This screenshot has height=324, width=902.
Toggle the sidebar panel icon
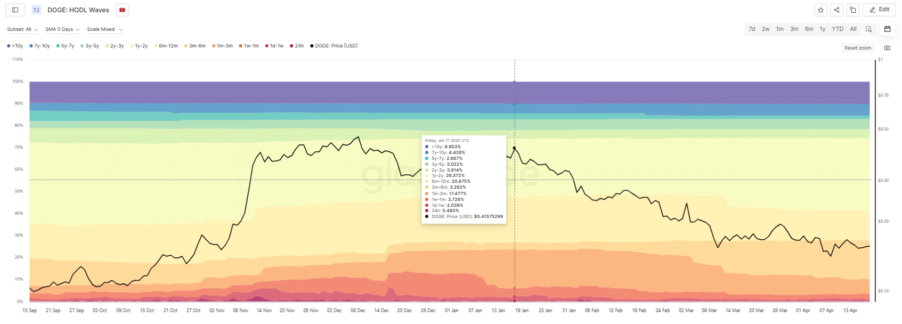click(15, 10)
